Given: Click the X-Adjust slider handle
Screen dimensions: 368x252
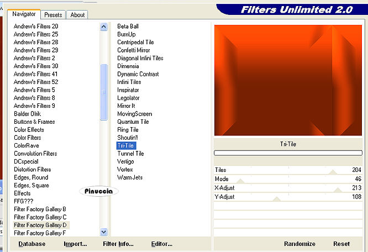Looking at the screenshot, I should [338, 190].
